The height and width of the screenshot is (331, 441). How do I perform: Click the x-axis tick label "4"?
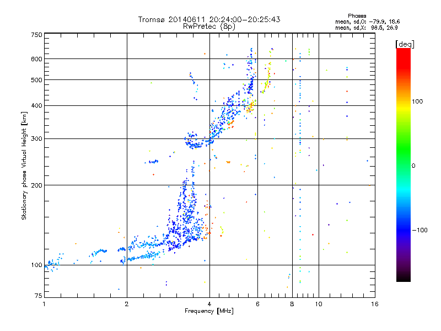pyautogui.click(x=209, y=304)
